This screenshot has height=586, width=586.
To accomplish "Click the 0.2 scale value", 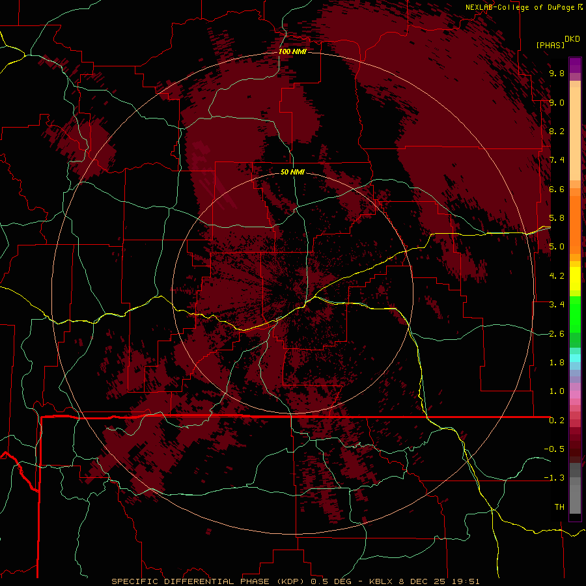I will [557, 421].
